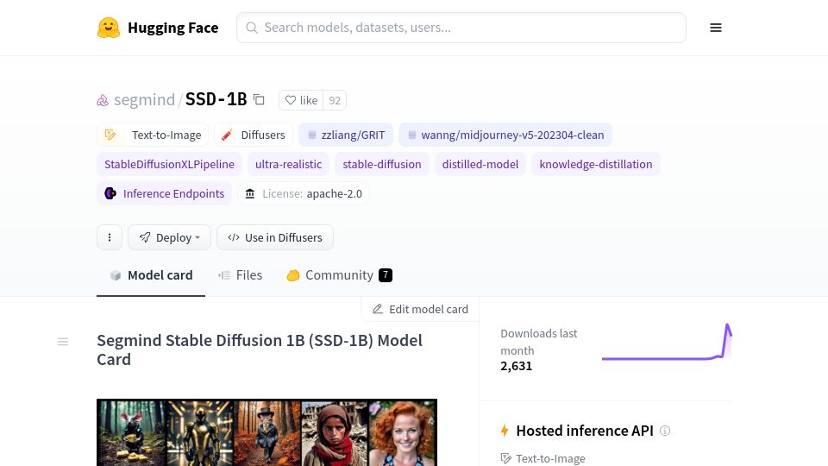This screenshot has width=828, height=466.
Task: Click the ultra-realistic tag
Action: pyautogui.click(x=288, y=164)
